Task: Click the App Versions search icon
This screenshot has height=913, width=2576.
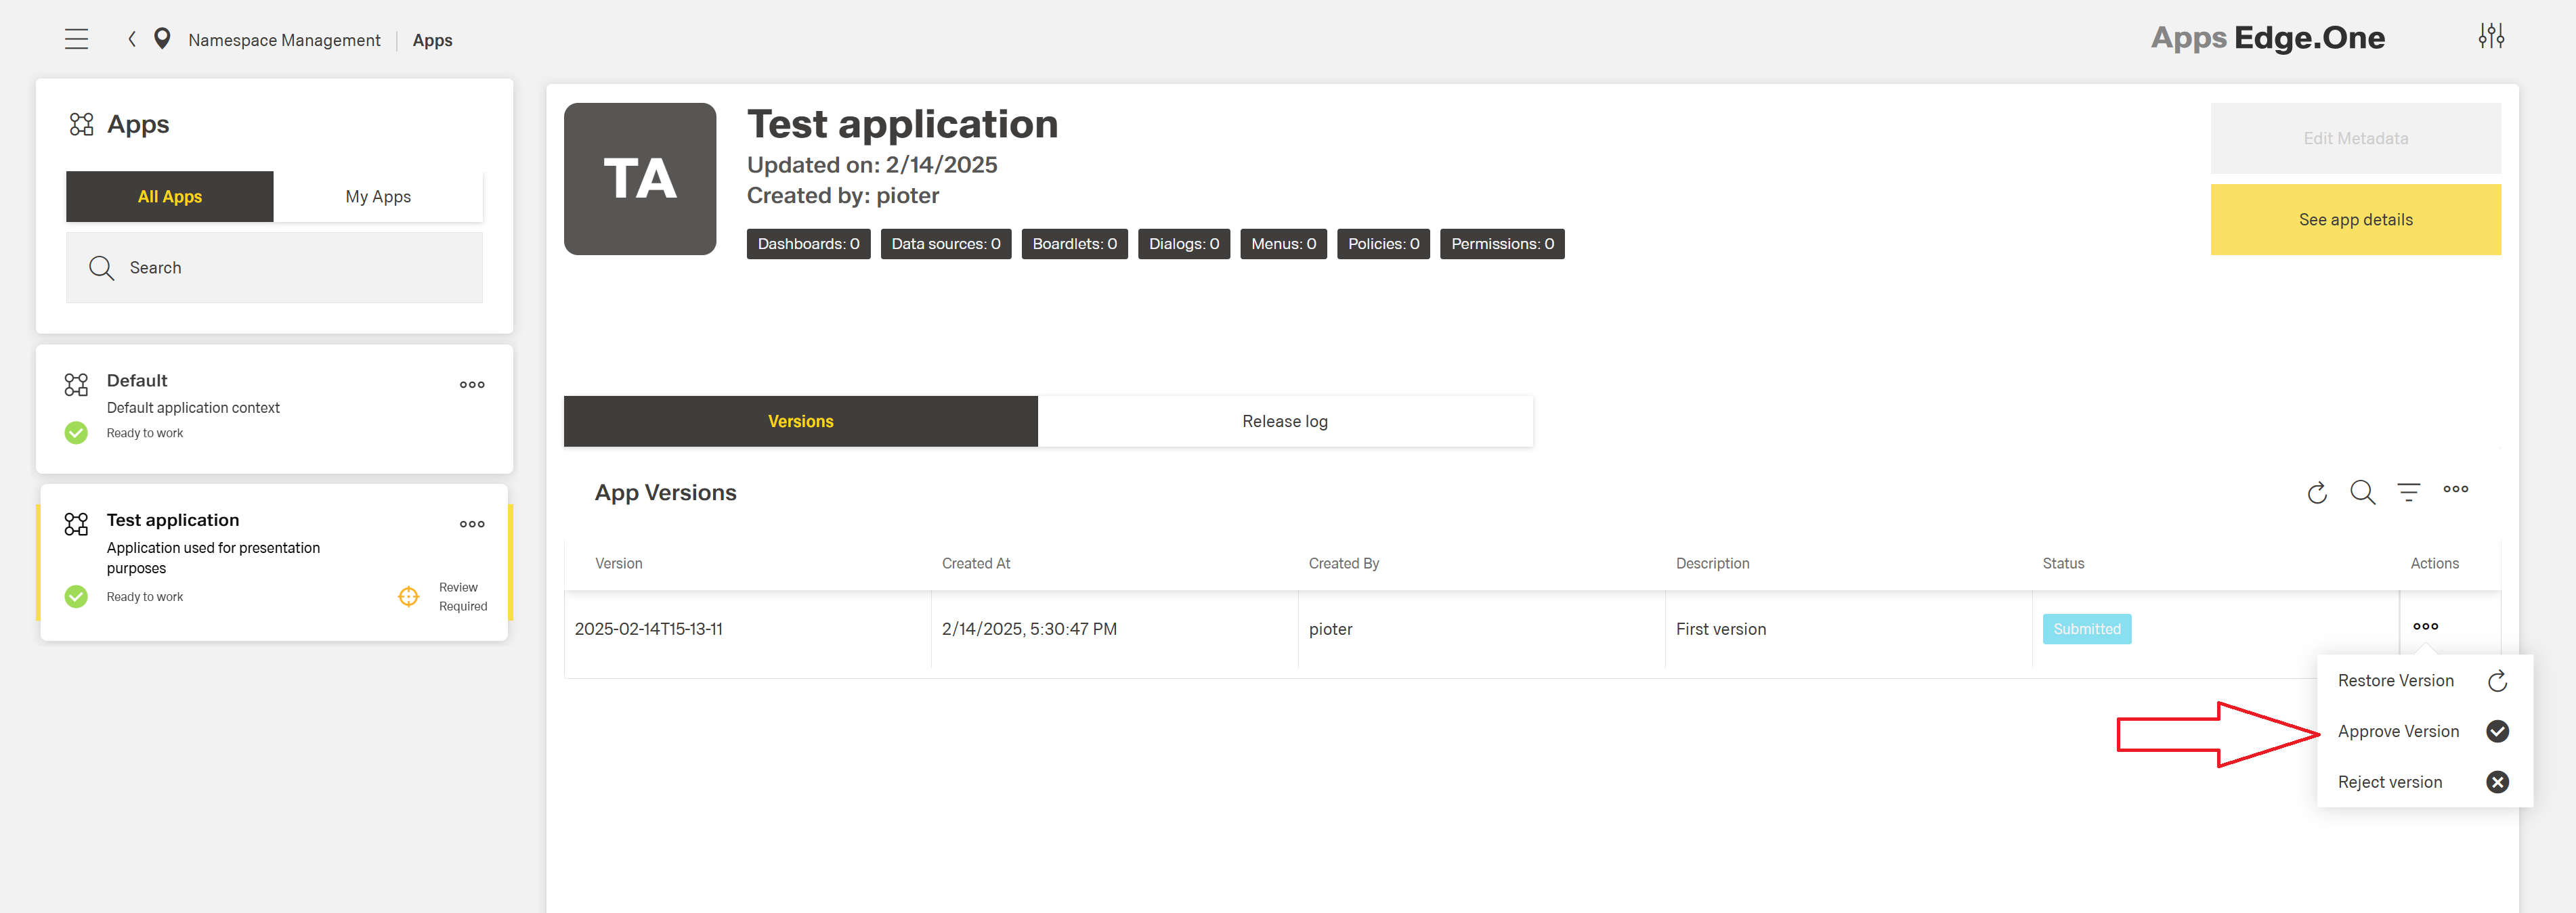Action: 2362,493
